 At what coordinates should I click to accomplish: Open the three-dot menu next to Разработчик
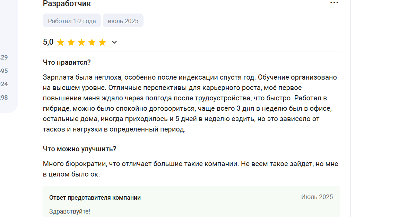334,3
